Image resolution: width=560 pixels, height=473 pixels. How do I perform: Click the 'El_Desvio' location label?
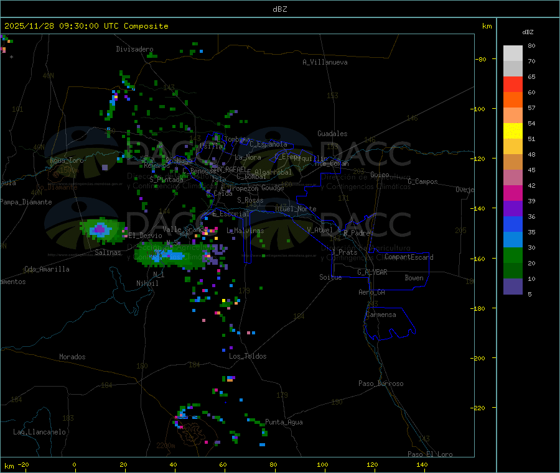click(x=145, y=236)
